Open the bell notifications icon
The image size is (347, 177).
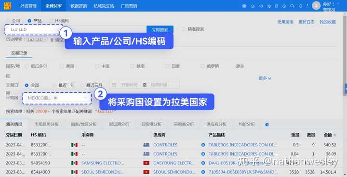click(301, 6)
